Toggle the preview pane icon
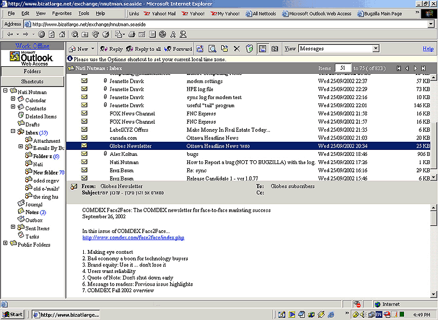The image size is (438, 320). (262, 49)
